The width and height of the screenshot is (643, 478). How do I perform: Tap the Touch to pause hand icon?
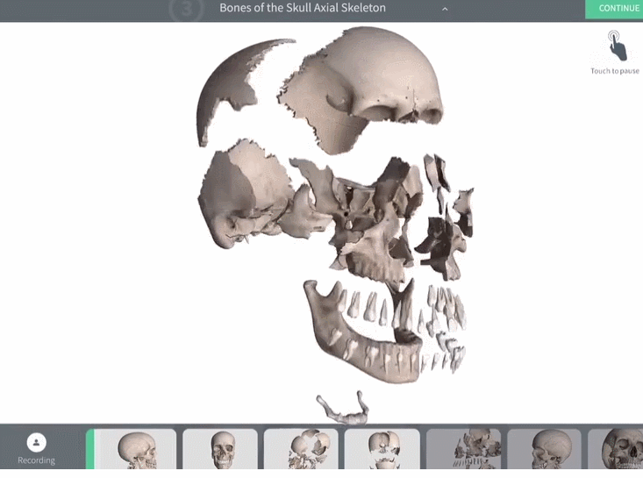coord(617,46)
